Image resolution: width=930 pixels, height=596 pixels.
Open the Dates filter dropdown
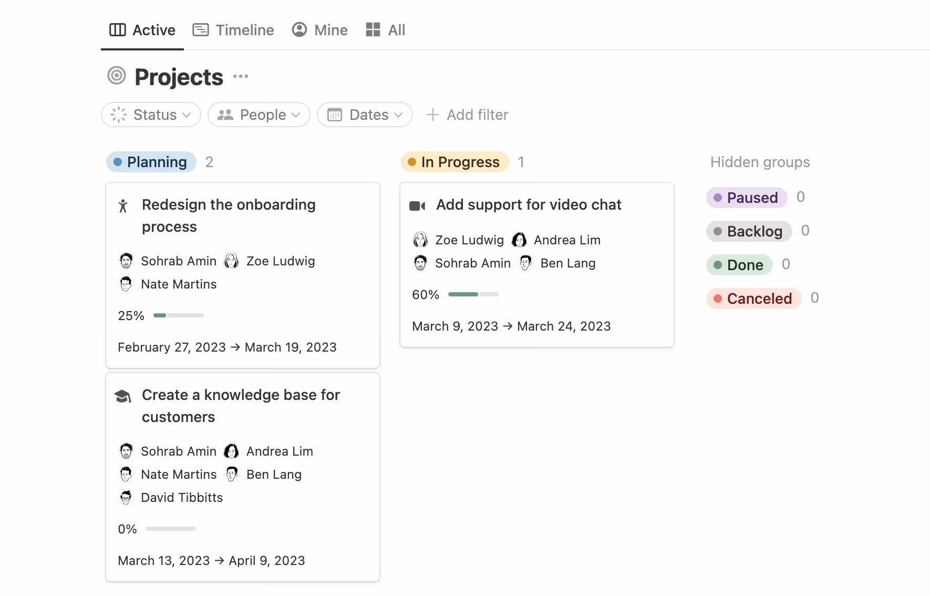point(365,115)
